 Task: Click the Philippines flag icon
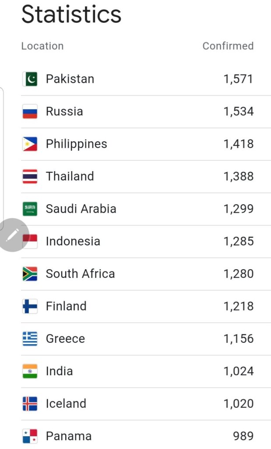pos(30,144)
